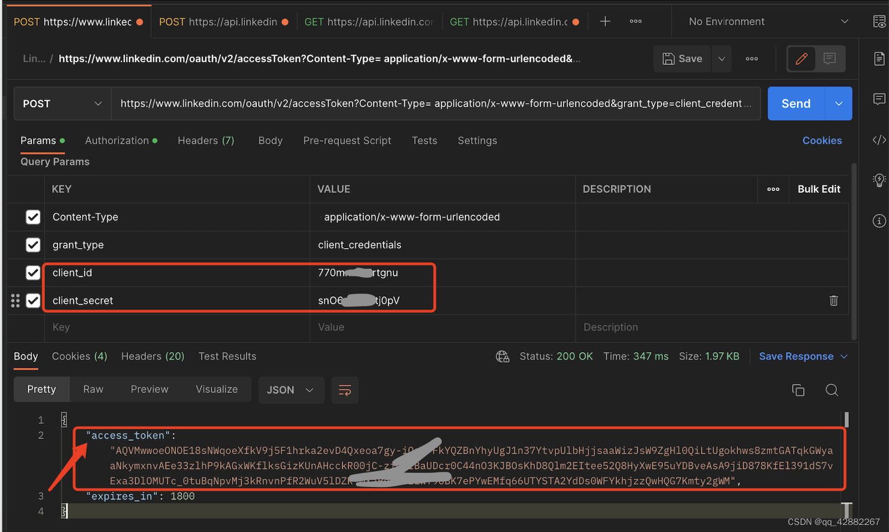Select the Params tab
This screenshot has height=532, width=889.
42,141
